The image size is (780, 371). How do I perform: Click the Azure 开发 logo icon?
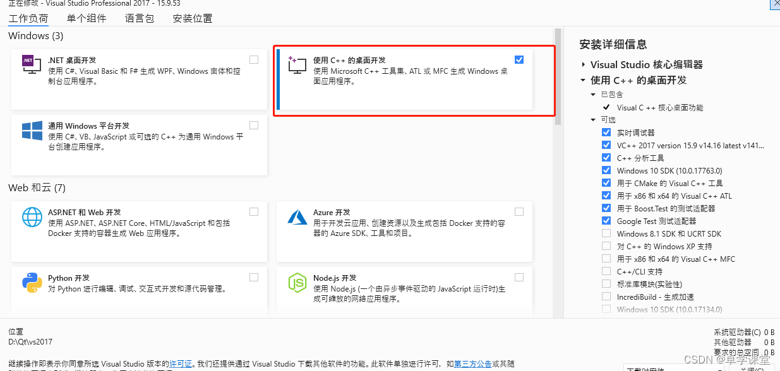(x=297, y=217)
